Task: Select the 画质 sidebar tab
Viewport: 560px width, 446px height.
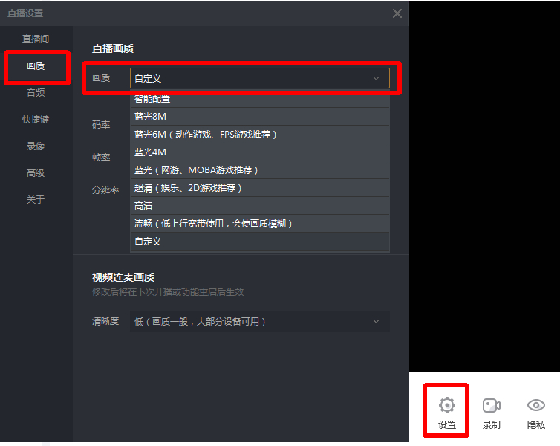Action: coord(36,65)
